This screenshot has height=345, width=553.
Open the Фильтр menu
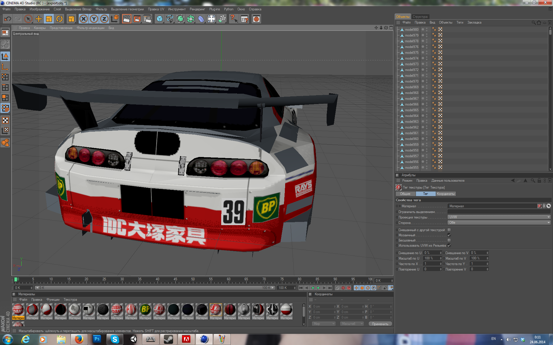[101, 9]
